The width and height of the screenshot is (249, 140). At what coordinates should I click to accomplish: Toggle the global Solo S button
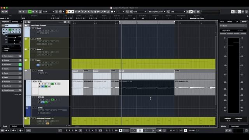tap(23, 12)
